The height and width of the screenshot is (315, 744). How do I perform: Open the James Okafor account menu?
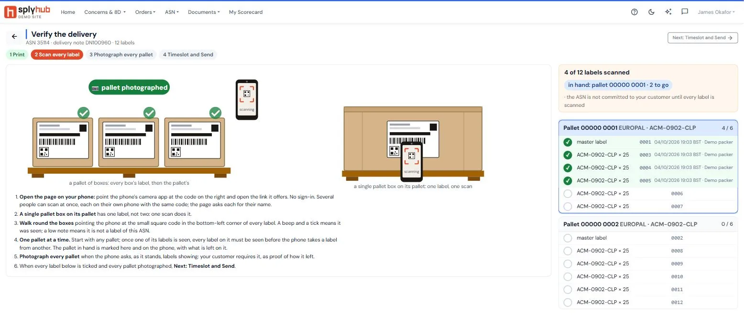tap(717, 12)
